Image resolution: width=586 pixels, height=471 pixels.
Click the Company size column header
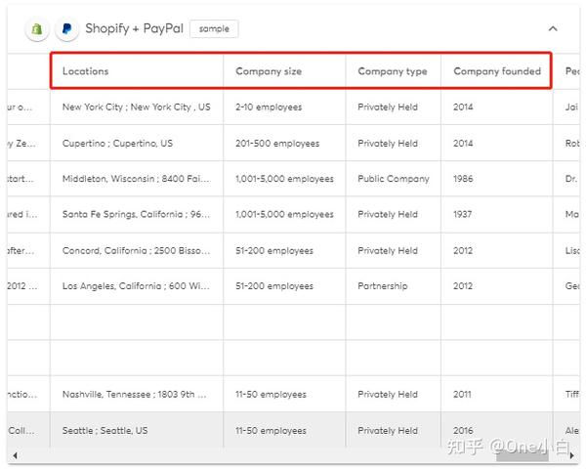tap(269, 71)
